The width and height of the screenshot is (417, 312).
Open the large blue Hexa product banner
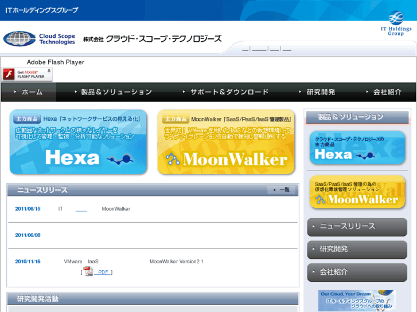[x=78, y=142]
